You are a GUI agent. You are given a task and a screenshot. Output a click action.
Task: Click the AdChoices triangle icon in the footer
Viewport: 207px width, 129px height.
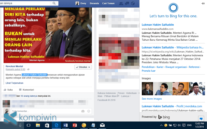[118, 96]
